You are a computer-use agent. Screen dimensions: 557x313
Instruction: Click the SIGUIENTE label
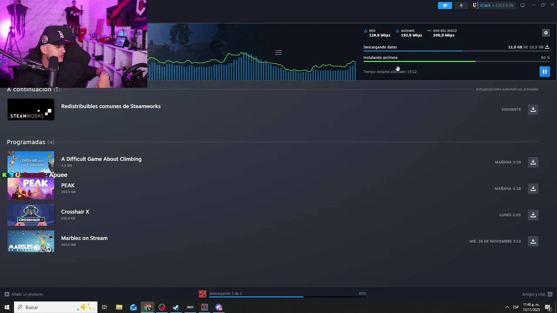[x=511, y=110]
